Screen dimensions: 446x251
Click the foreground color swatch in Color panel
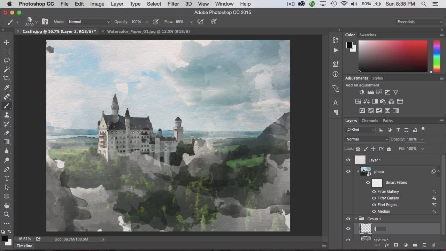tap(349, 45)
